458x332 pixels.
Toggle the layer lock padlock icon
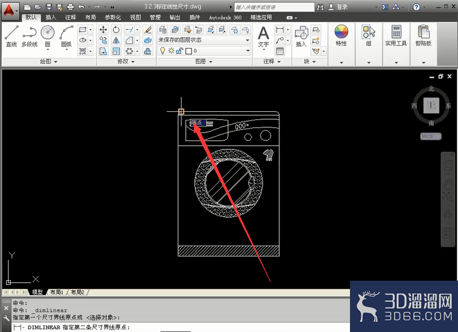[x=180, y=51]
